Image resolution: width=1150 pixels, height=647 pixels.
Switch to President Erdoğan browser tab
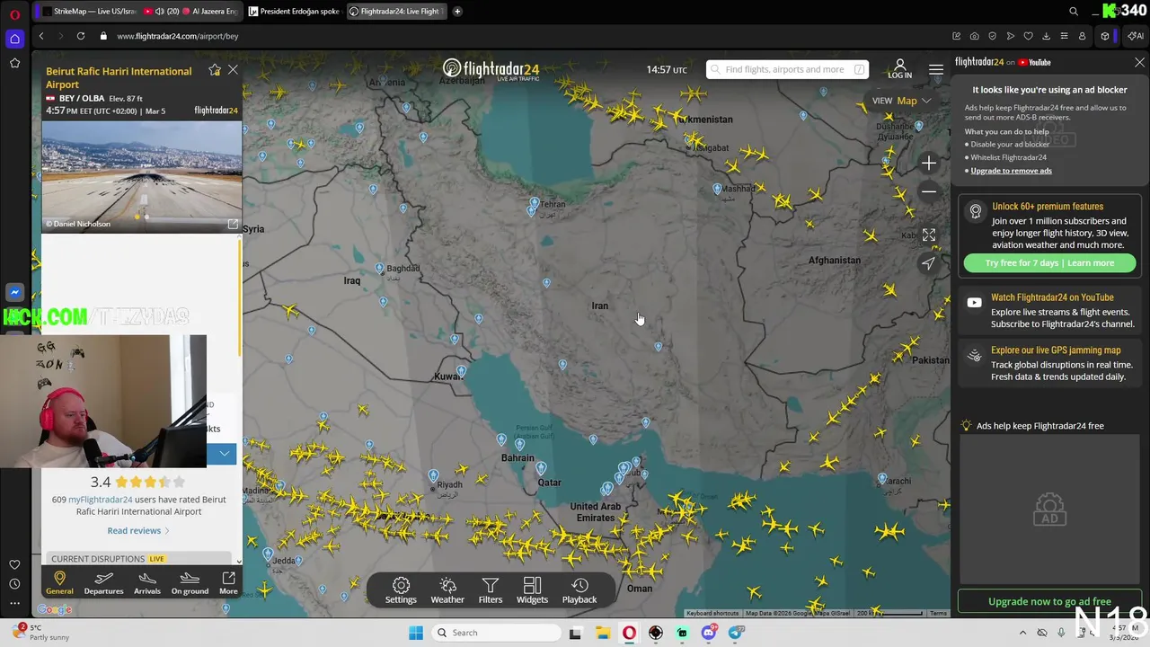[294, 12]
